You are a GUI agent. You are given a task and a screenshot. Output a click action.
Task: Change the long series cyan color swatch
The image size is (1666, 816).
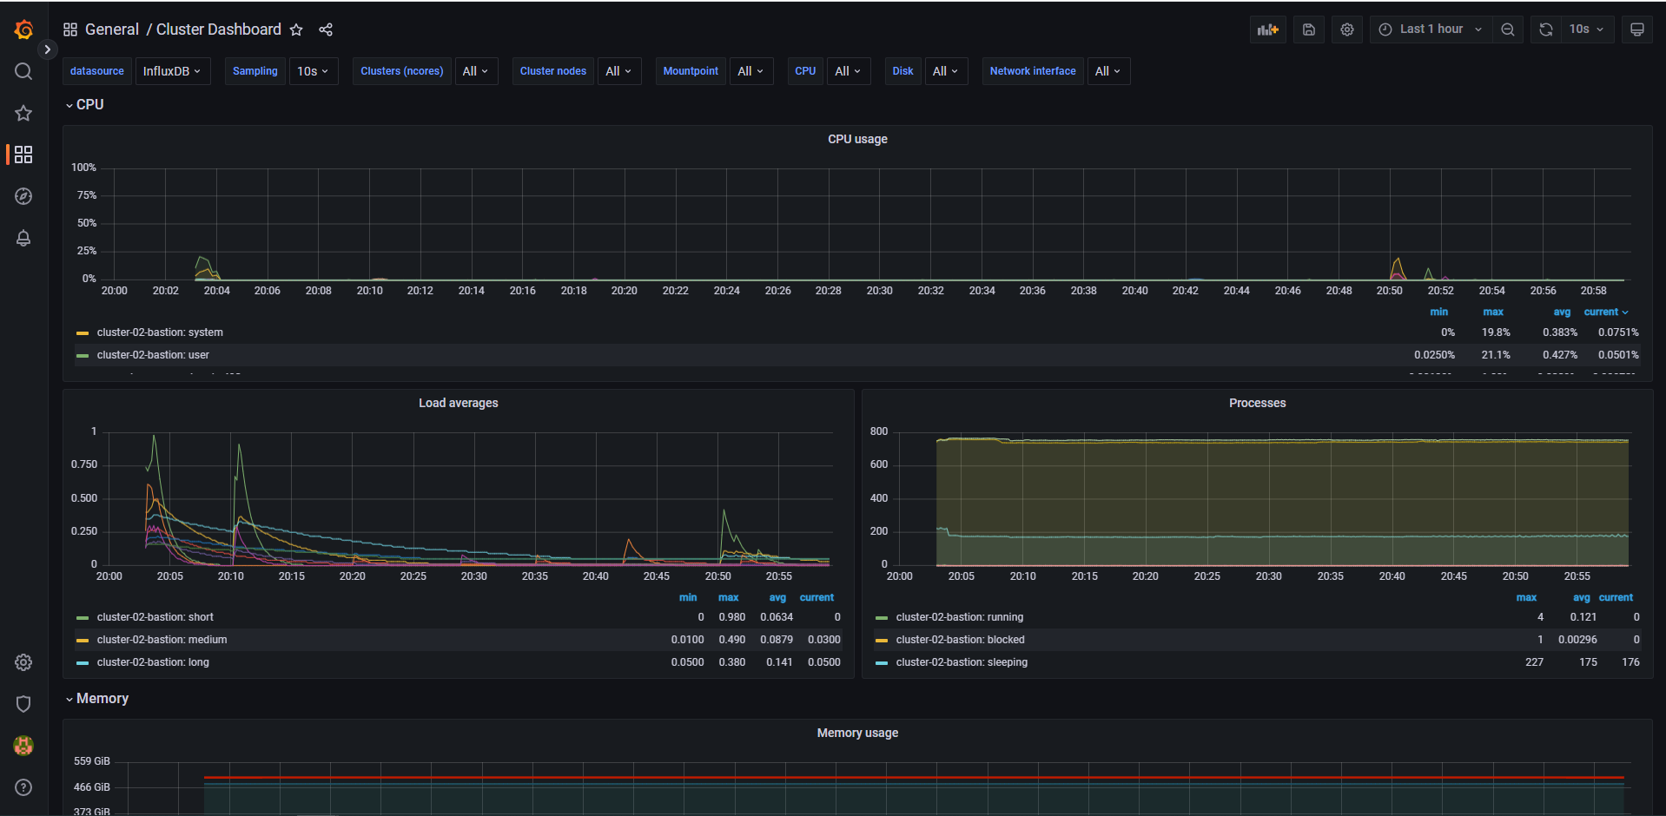coord(83,662)
